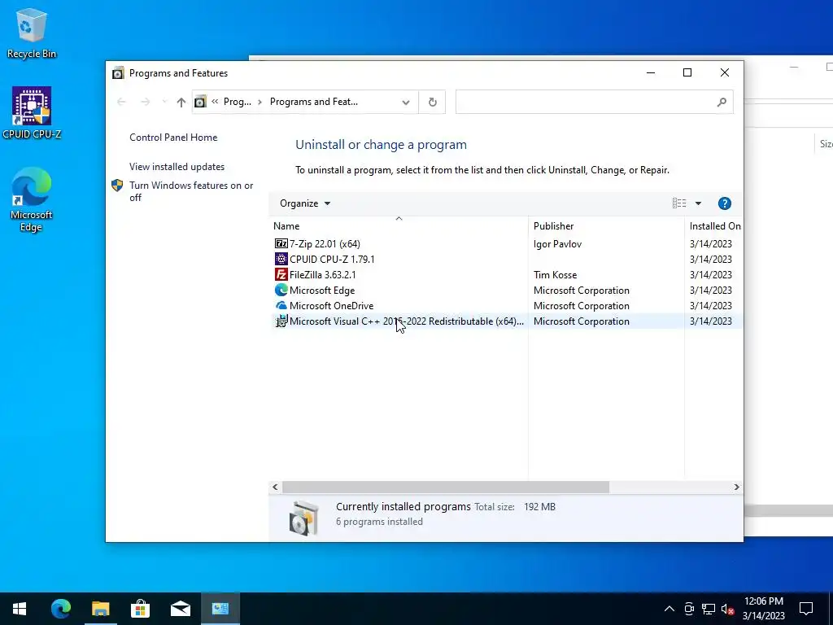Open the notification center icon
Viewport: 833px width, 625px height.
tap(806, 609)
